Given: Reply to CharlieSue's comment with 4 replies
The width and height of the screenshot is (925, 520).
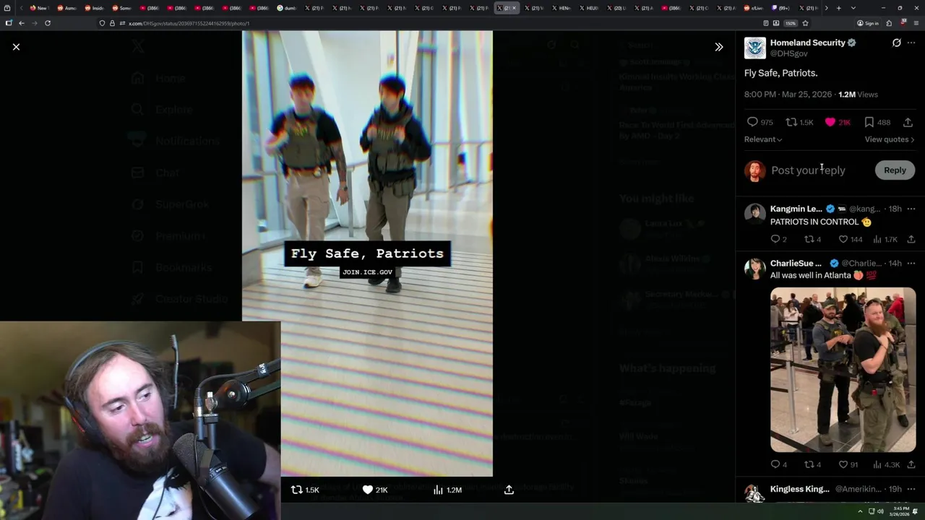Looking at the screenshot, I should [x=778, y=464].
